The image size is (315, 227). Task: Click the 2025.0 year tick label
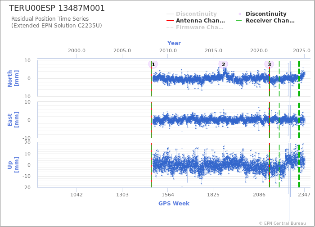point(301,50)
